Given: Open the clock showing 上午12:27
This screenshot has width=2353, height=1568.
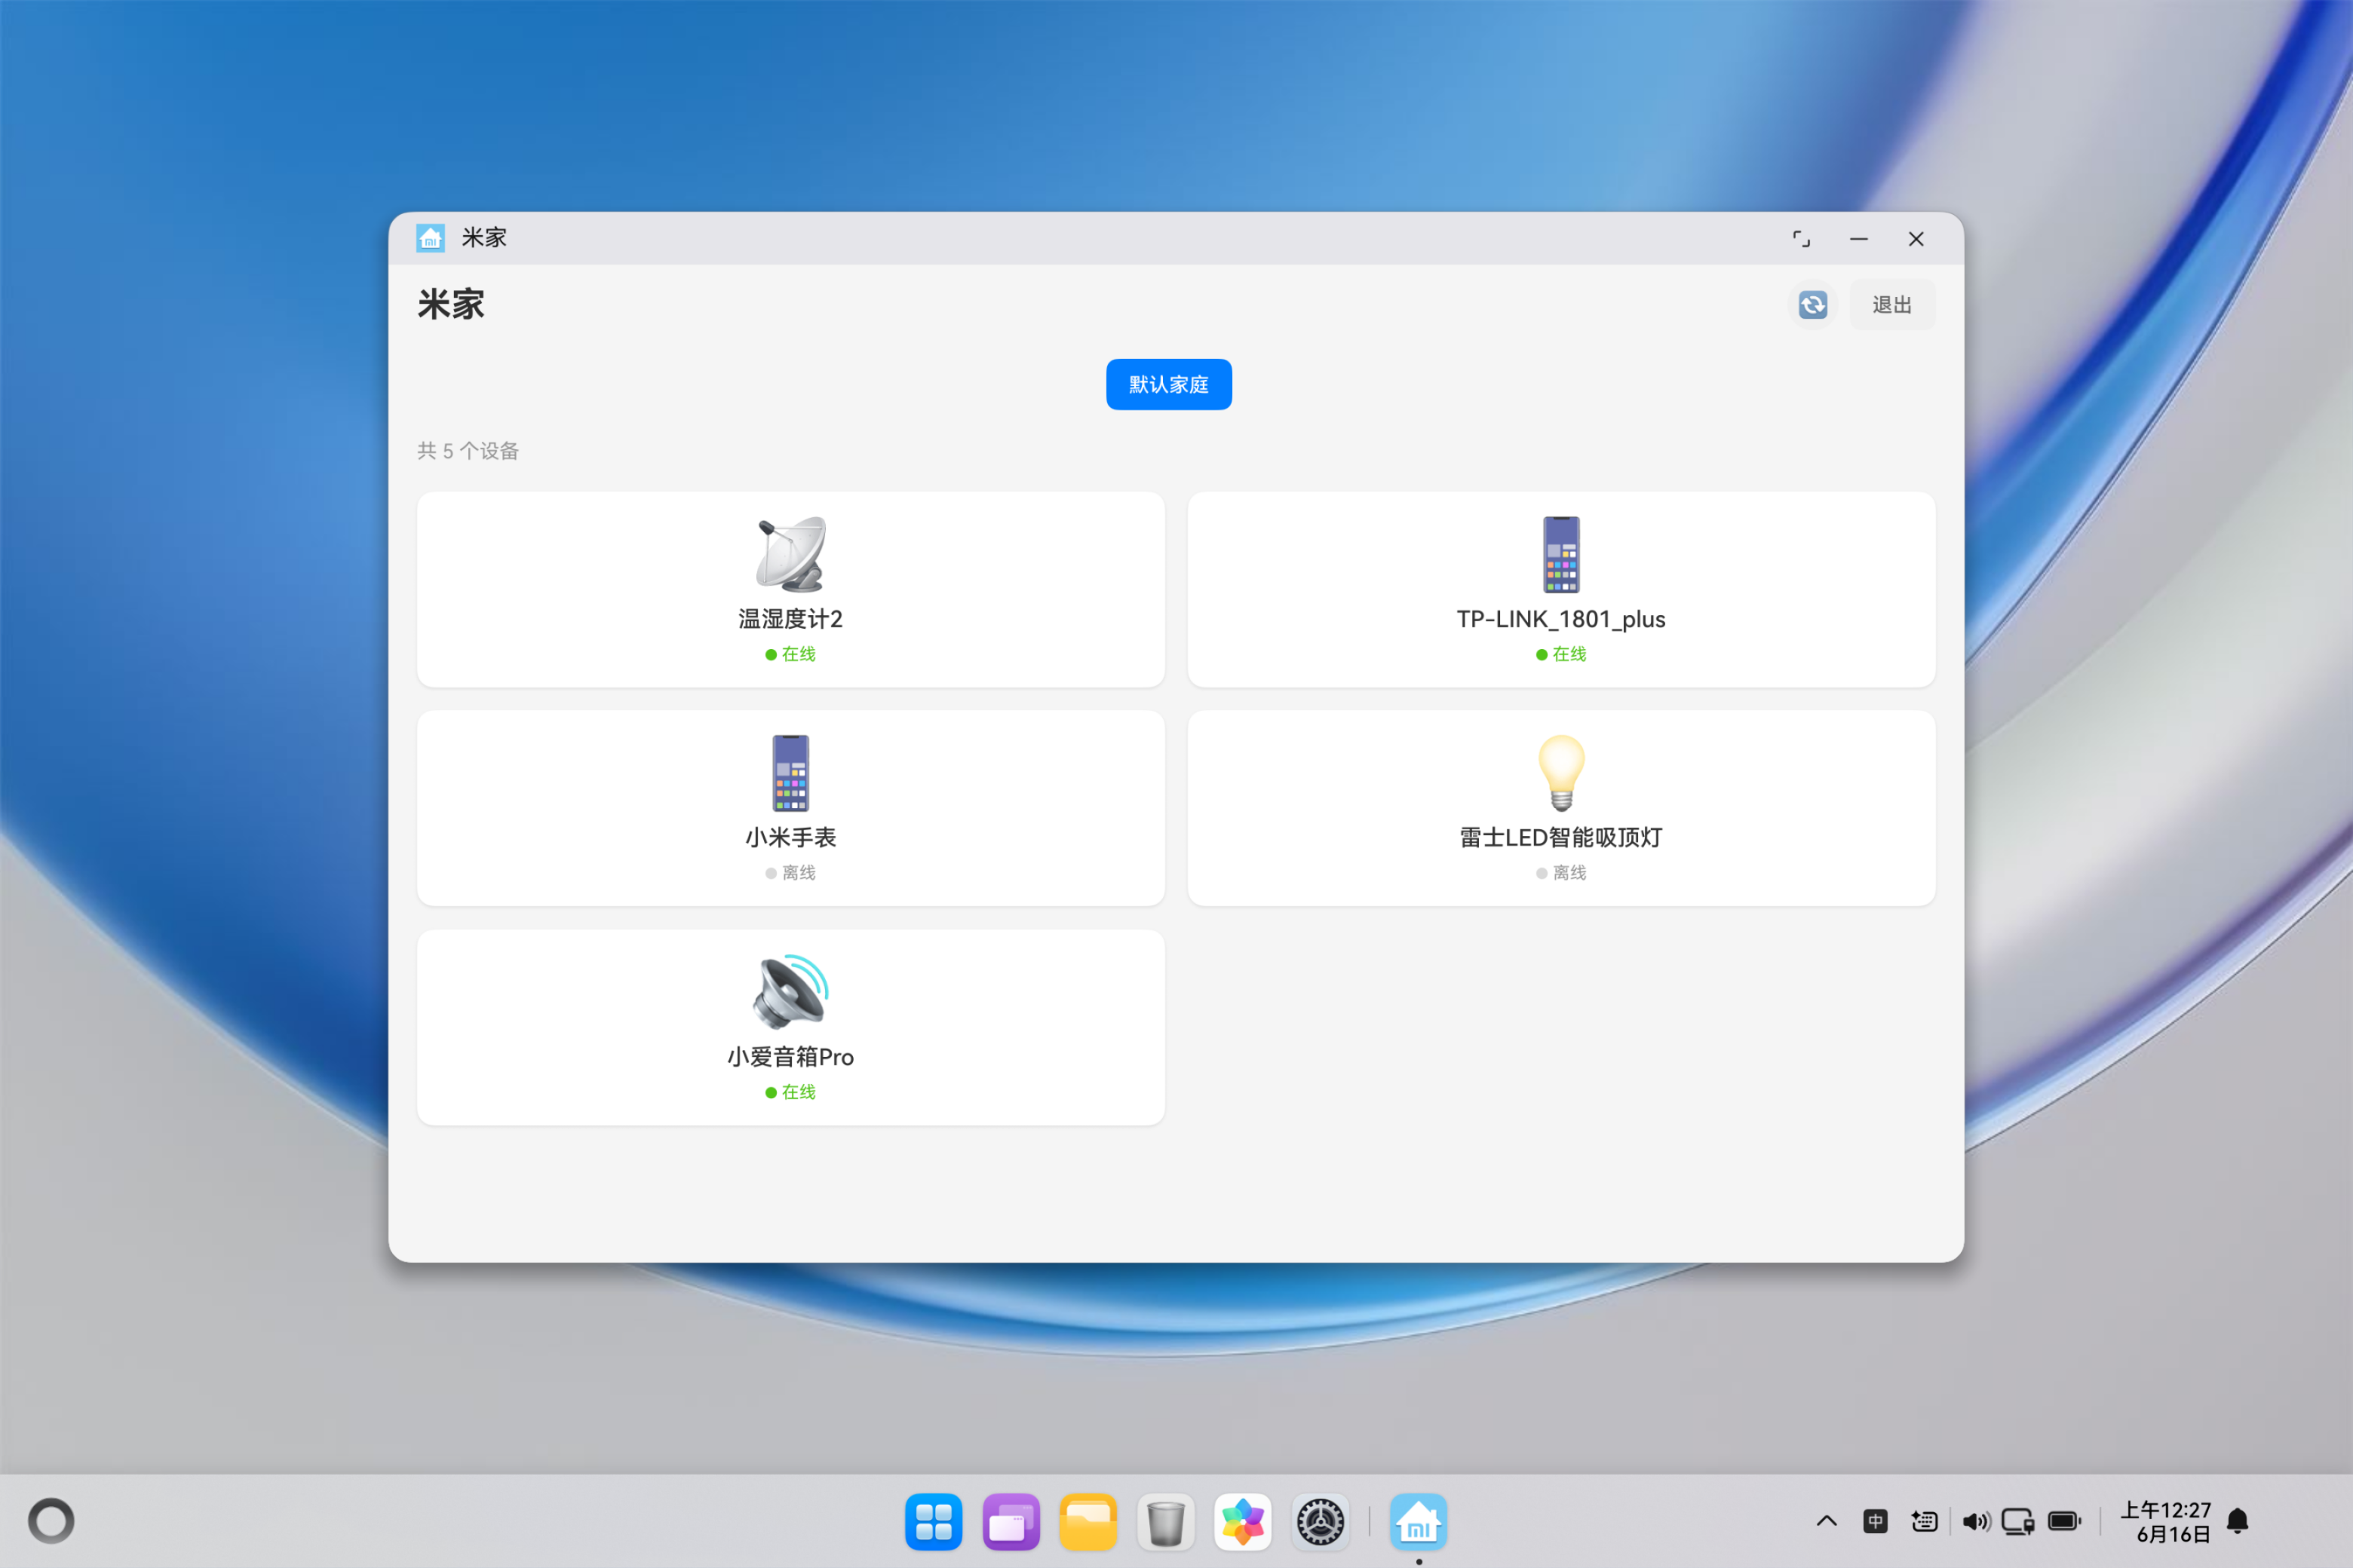Looking at the screenshot, I should point(2166,1521).
